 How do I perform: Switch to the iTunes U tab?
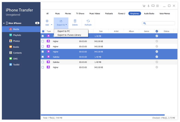click(121, 14)
